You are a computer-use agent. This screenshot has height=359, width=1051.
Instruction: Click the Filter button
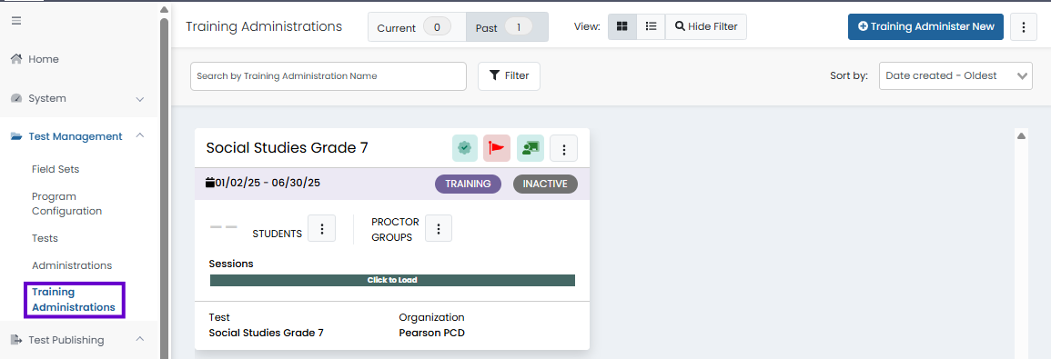(x=509, y=75)
